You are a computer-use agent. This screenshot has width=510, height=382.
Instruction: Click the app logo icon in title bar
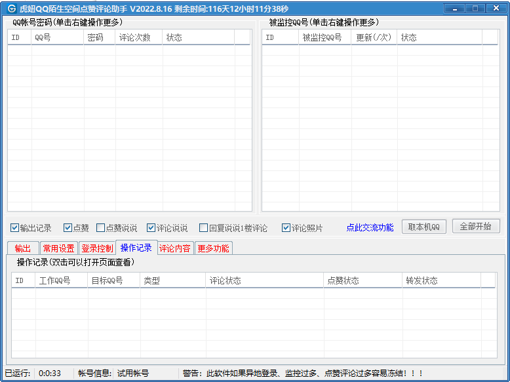tap(12, 8)
